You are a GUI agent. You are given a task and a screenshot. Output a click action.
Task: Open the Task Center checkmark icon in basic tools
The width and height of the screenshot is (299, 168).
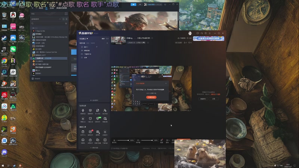83,132
